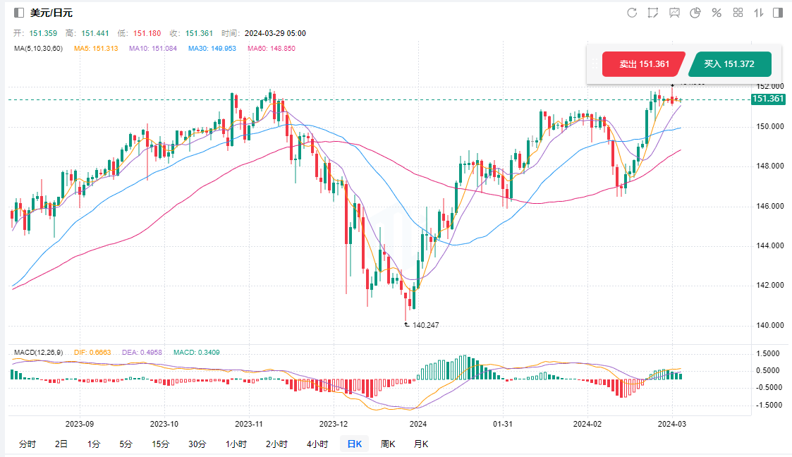Choose the 月K monthly chart tab
The width and height of the screenshot is (792, 457).
click(420, 444)
